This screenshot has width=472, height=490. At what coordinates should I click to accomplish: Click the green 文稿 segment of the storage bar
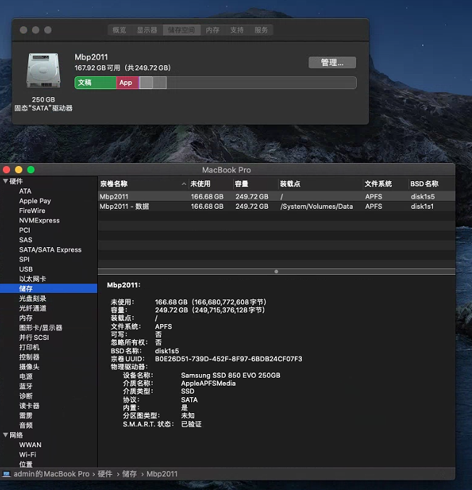(x=95, y=83)
